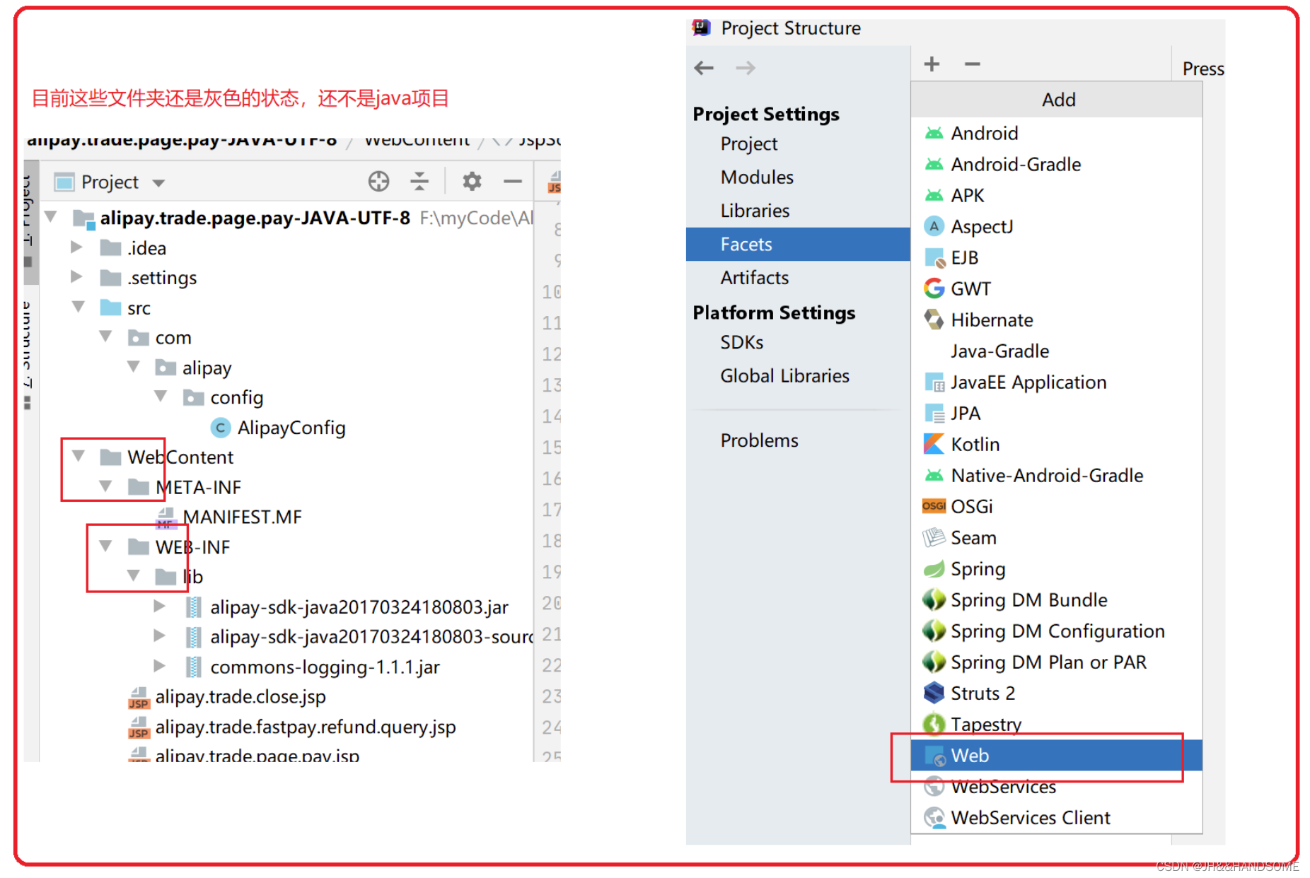Screen dimensions: 1310x878
Task: Choose Seam facet
Action: point(1056,537)
